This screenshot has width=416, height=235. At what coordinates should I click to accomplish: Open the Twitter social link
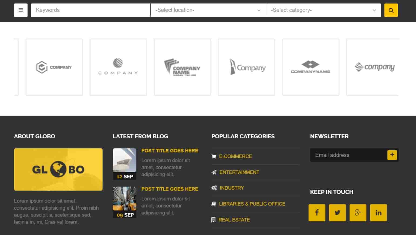[x=337, y=213]
